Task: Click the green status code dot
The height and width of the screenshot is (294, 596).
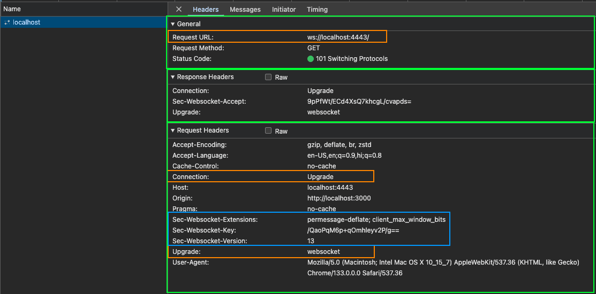Action: tap(311, 59)
